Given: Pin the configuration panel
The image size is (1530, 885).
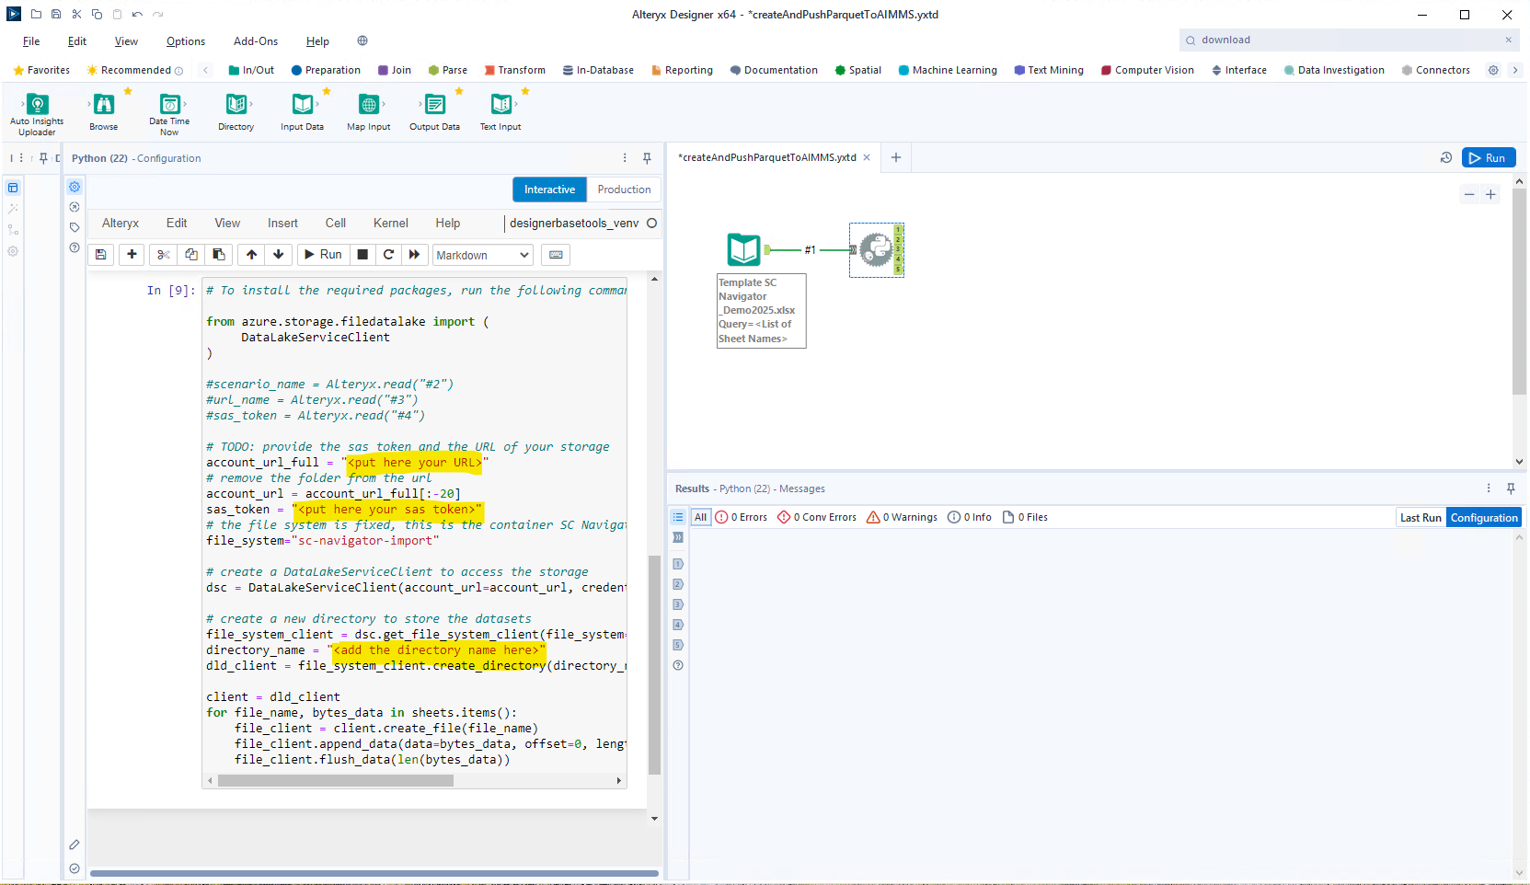Looking at the screenshot, I should tap(647, 157).
